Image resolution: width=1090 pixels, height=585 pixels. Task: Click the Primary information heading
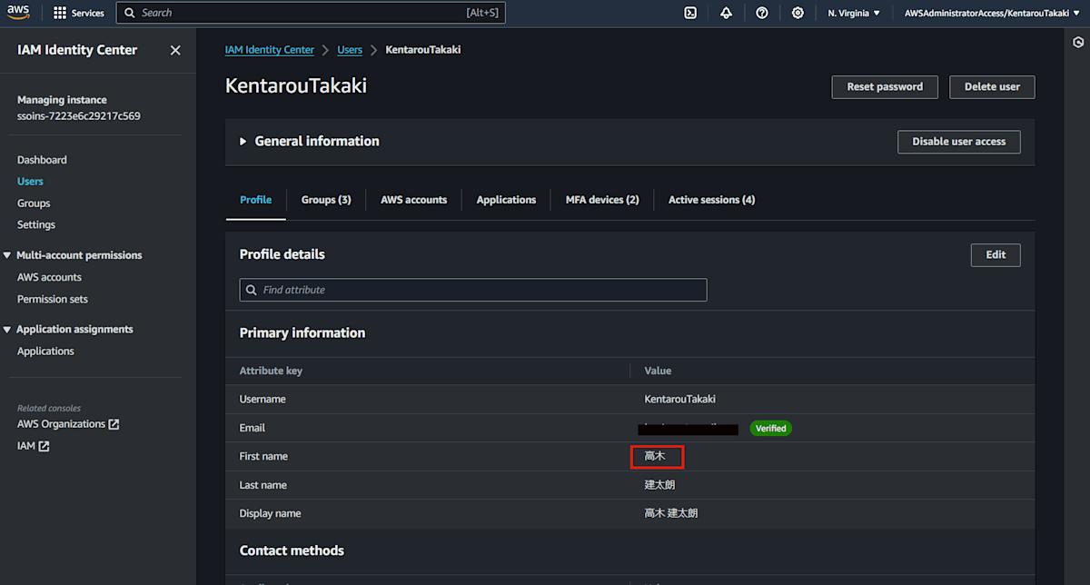[x=302, y=333]
